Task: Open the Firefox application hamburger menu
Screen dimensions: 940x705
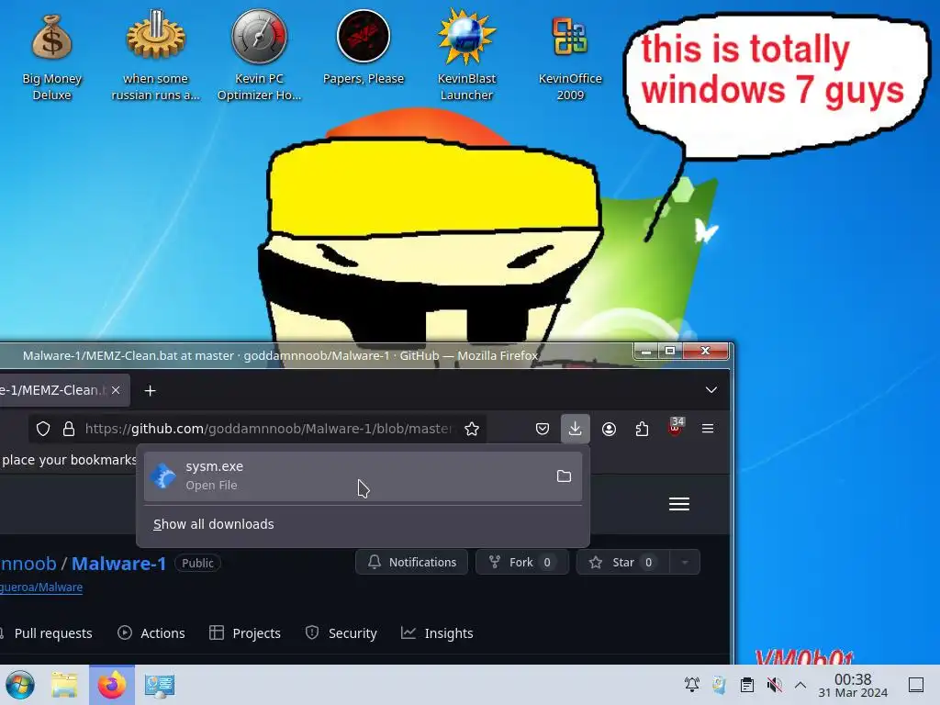Action: (x=708, y=429)
